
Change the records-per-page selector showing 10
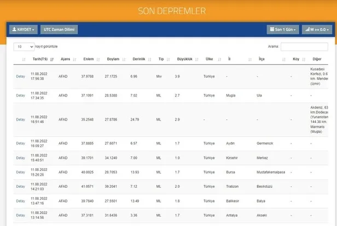24,47
